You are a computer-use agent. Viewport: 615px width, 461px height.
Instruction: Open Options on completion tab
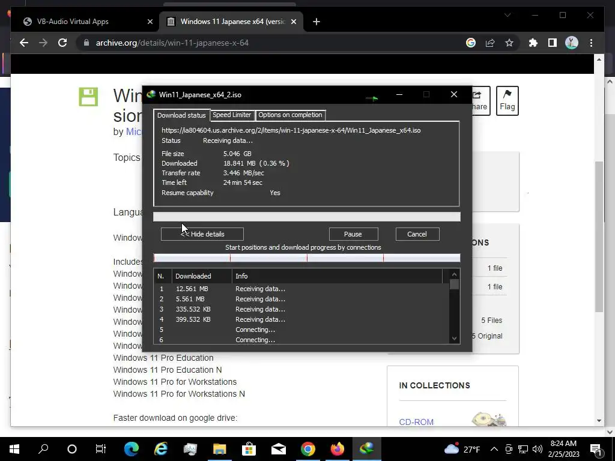[290, 115]
